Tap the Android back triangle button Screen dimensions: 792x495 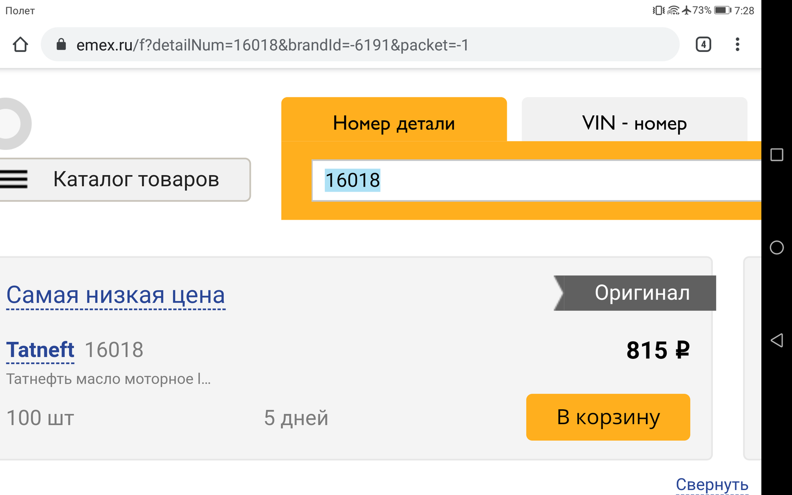(x=777, y=340)
